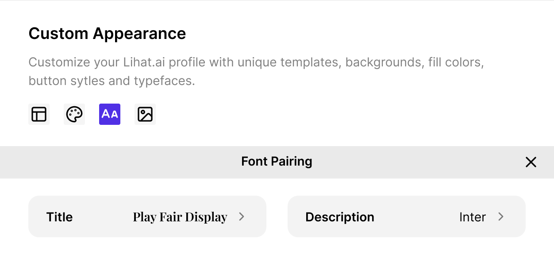Open the background image icon
Viewport: 554px width, 255px height.
tap(145, 114)
